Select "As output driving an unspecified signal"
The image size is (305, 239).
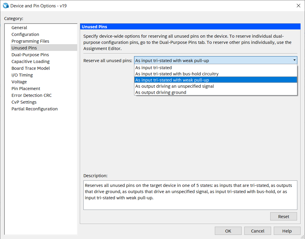coord(174,86)
